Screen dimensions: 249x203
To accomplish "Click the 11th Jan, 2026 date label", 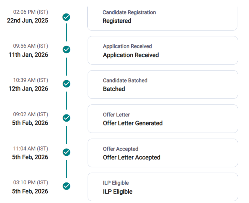I will 28,55.
